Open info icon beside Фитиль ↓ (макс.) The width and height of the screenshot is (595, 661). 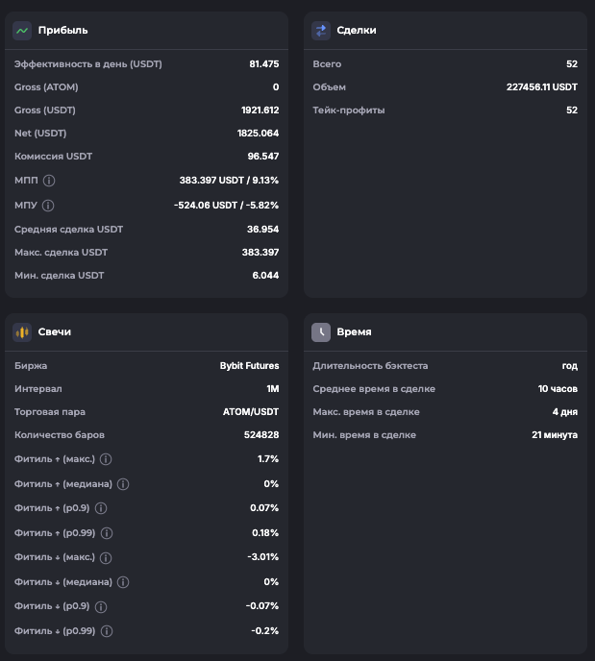106,558
